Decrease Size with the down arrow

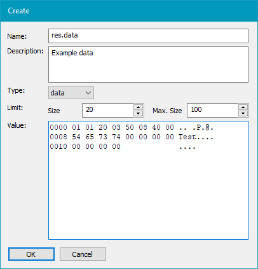(x=139, y=113)
